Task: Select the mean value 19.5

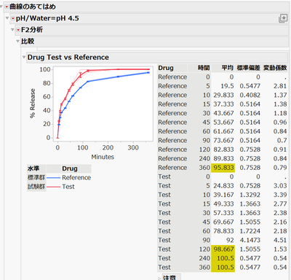Action: coord(227,86)
